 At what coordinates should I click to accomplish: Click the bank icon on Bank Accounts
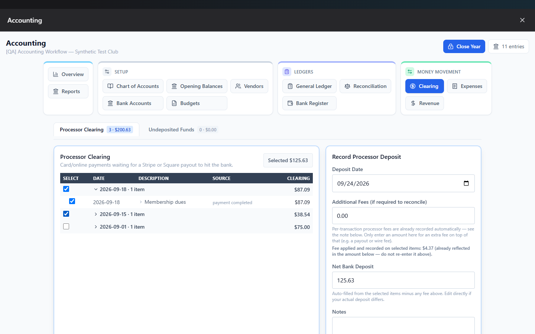tap(110, 103)
